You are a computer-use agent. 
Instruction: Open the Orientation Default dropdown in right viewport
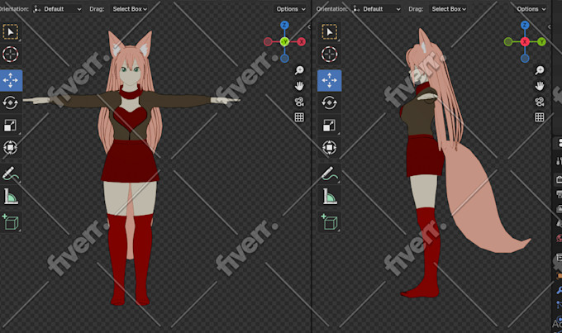click(376, 9)
